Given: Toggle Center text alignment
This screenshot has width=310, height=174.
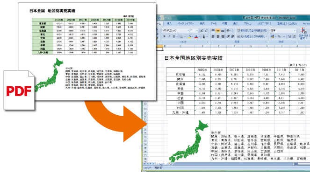Looking at the screenshot, I should pos(218,36).
